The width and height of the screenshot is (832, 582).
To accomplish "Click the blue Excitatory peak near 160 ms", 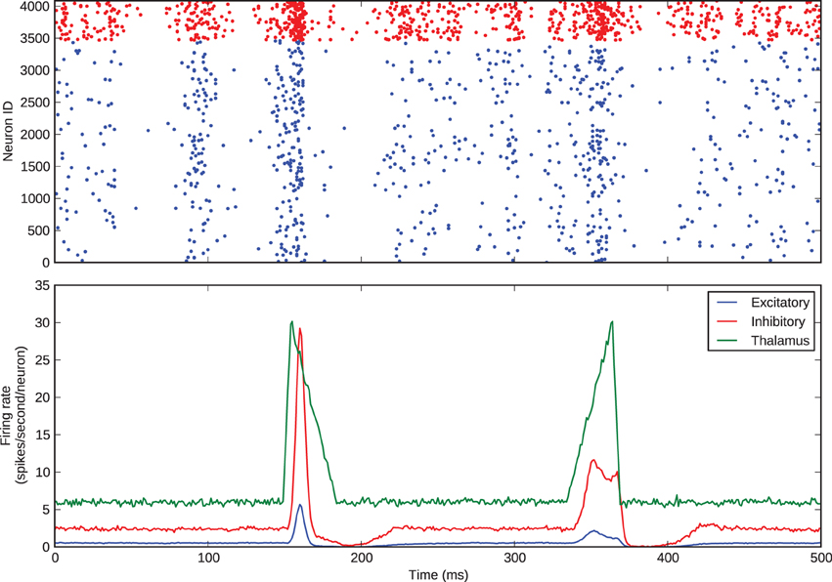I will click(300, 505).
